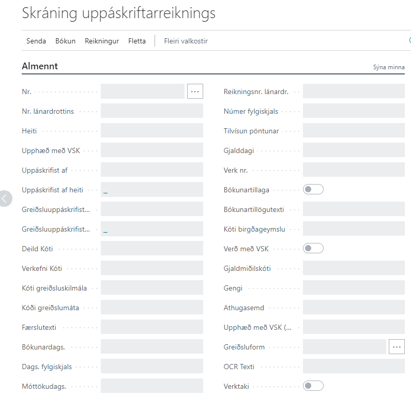The width and height of the screenshot is (411, 411).
Task: Click the ellipsis lookup button beside Nr.
Action: coord(195,91)
